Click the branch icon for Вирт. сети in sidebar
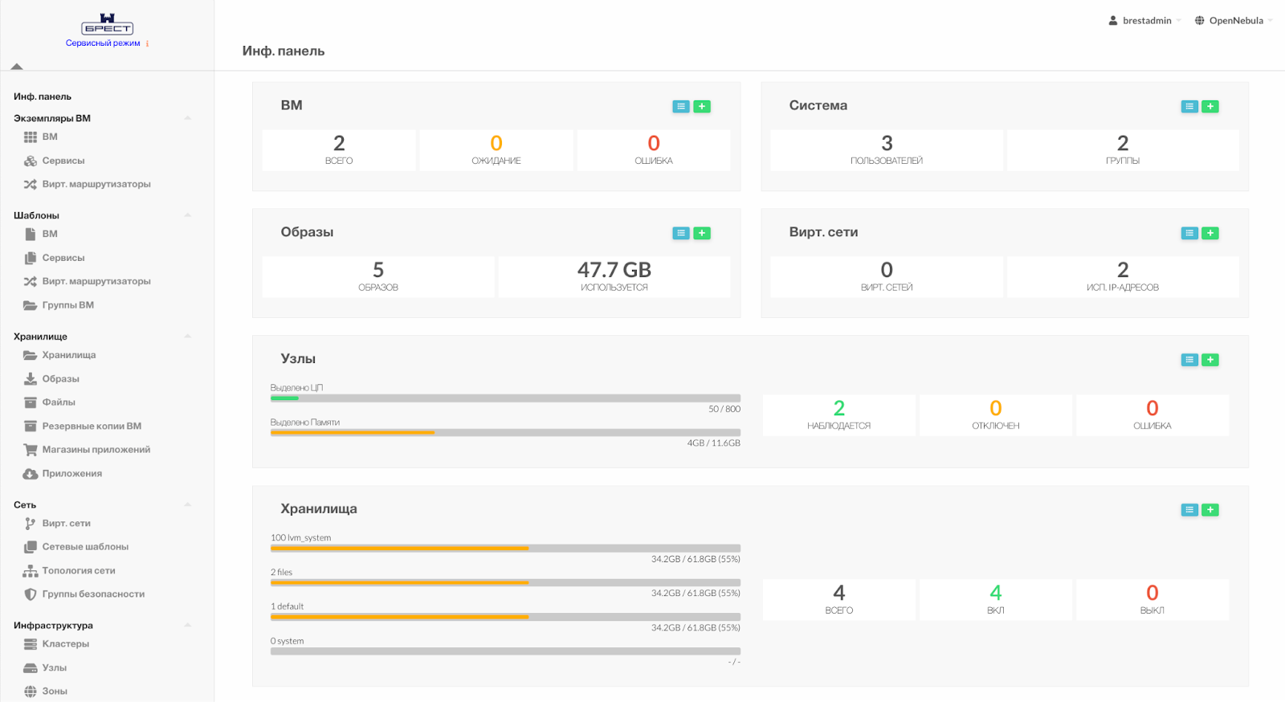The width and height of the screenshot is (1285, 702). [31, 524]
